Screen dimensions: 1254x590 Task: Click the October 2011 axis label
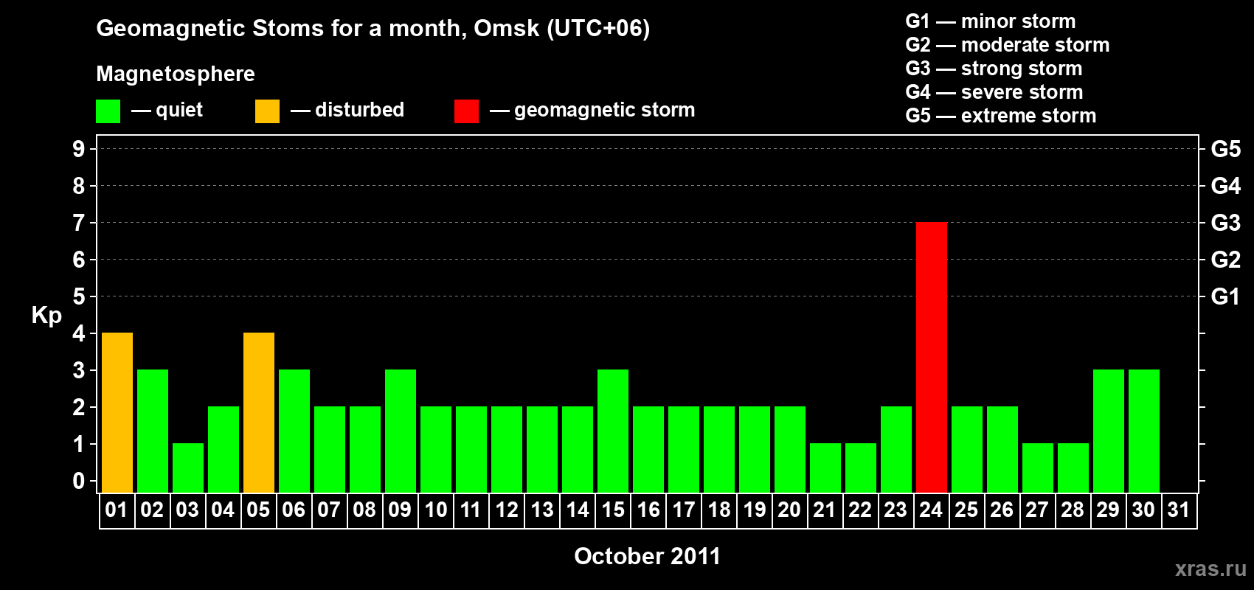click(x=647, y=556)
